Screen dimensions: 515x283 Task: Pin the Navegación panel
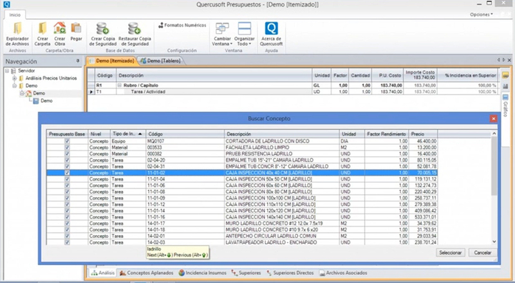[x=78, y=61]
